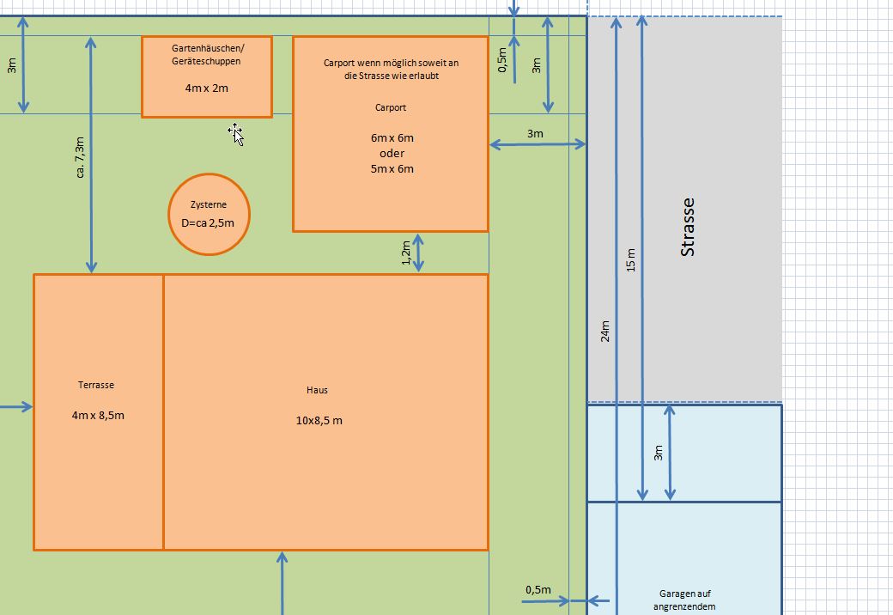
Task: Select the Carport rectangle shape
Action: (x=391, y=134)
